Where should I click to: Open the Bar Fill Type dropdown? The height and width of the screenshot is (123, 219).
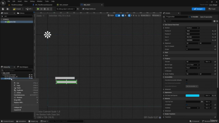click(x=192, y=65)
